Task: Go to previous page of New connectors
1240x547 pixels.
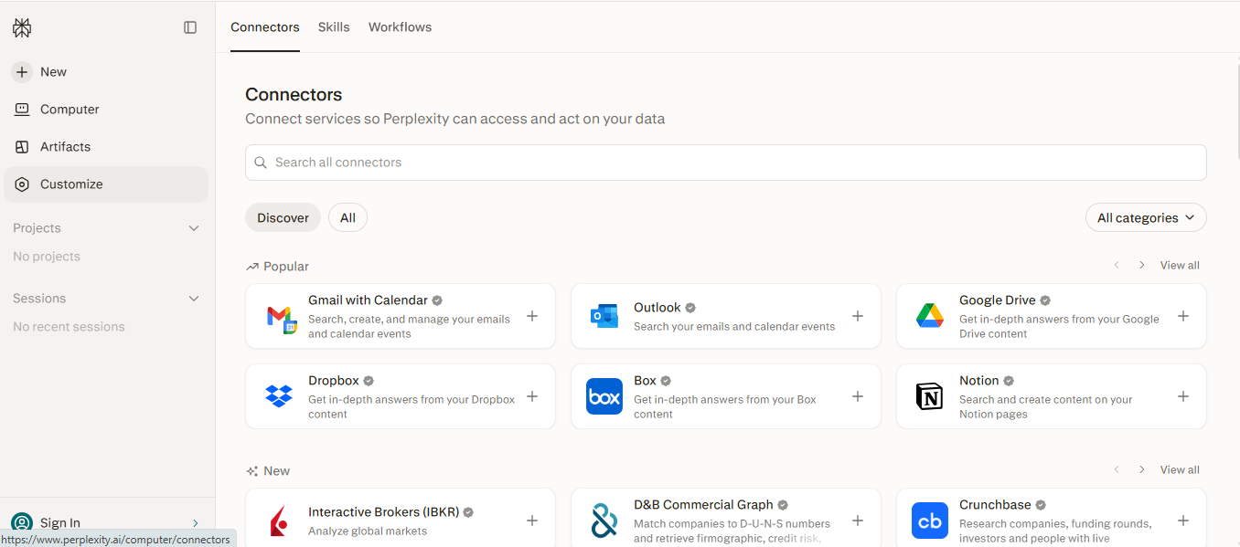Action: pyautogui.click(x=1117, y=469)
